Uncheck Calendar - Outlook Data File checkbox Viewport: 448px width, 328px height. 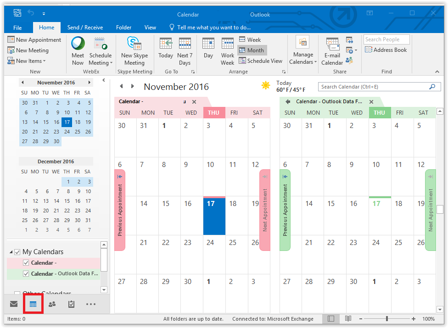pos(26,273)
